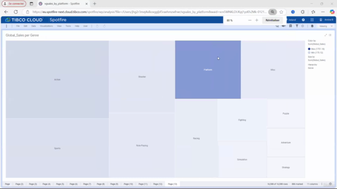Open the Hierarchy Genre selector

click(311, 68)
